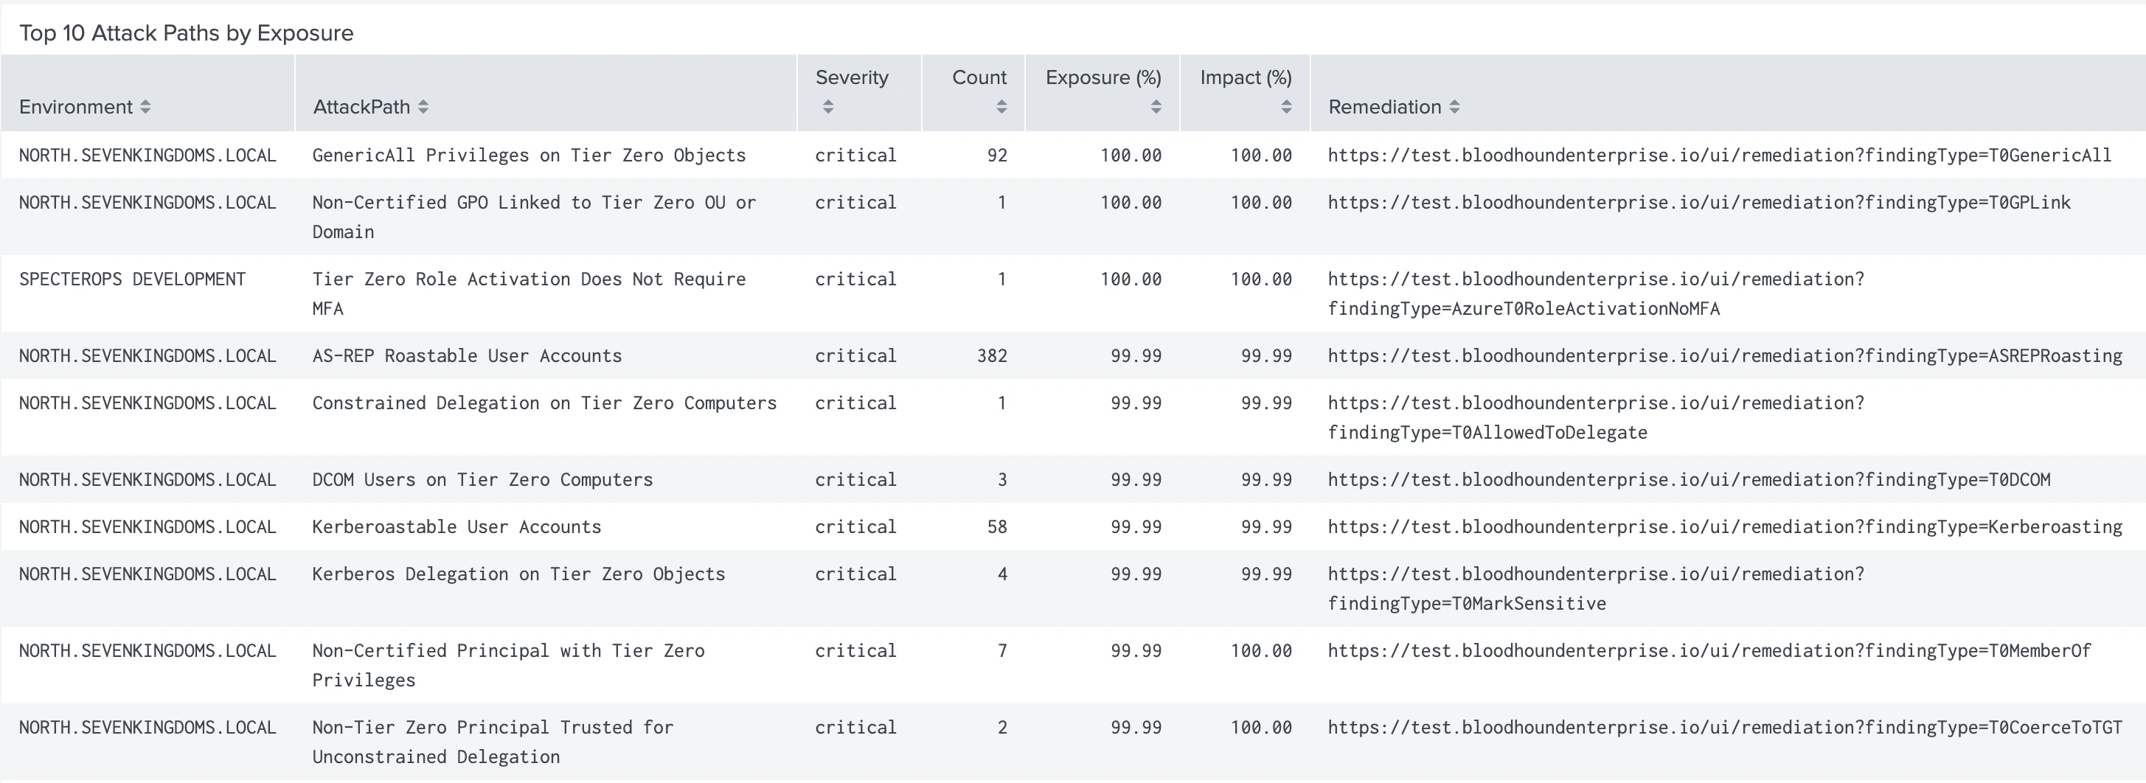Open the T0DCOM remediation link
This screenshot has height=783, width=2146.
pyautogui.click(x=1690, y=480)
